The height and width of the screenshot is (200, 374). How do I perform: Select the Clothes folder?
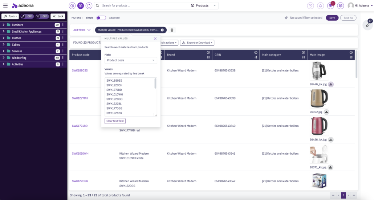coord(16,38)
